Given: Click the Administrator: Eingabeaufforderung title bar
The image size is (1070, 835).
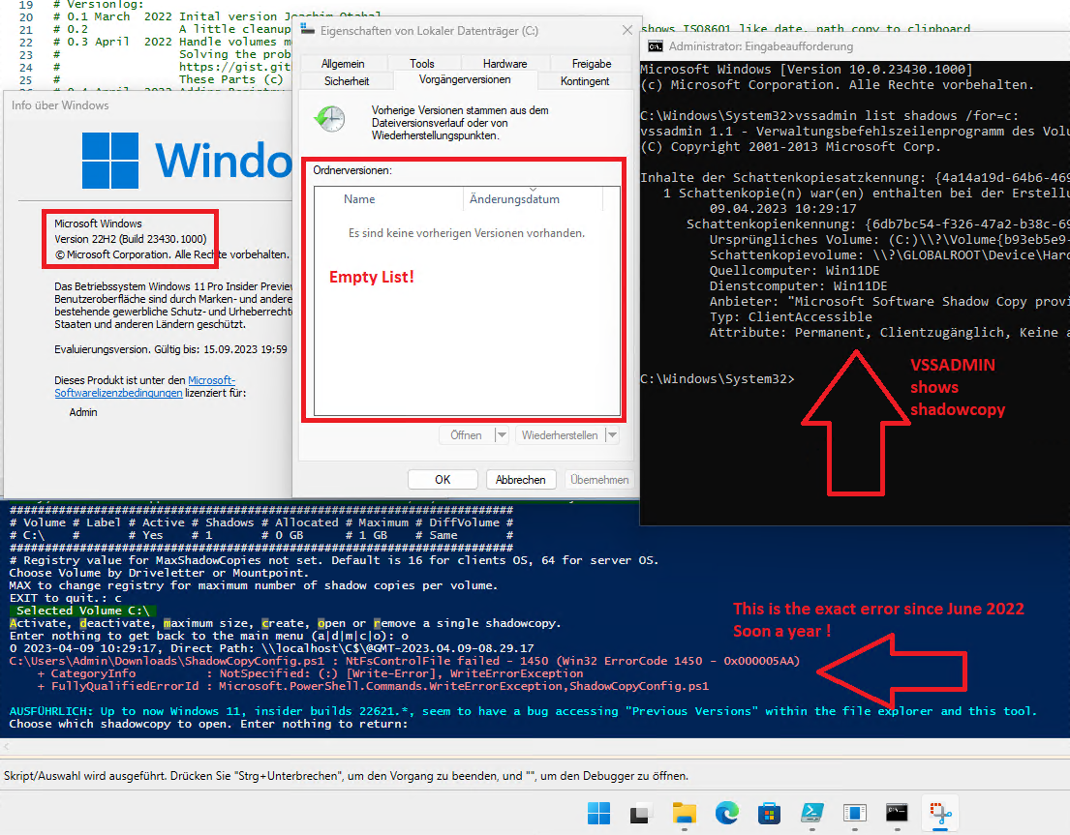Looking at the screenshot, I should click(x=855, y=46).
